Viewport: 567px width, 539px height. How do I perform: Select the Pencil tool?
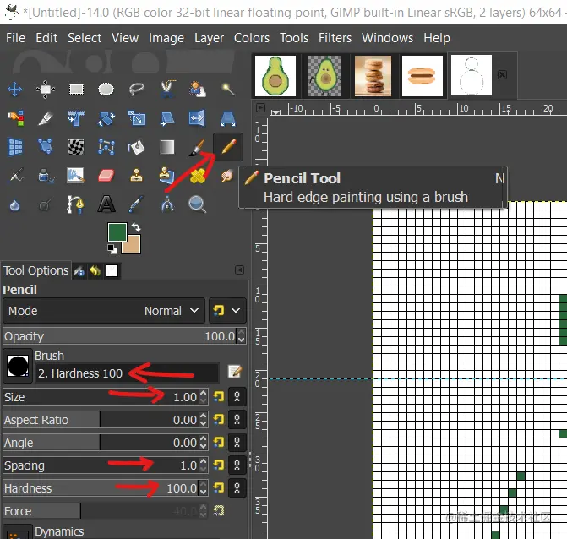click(x=228, y=147)
